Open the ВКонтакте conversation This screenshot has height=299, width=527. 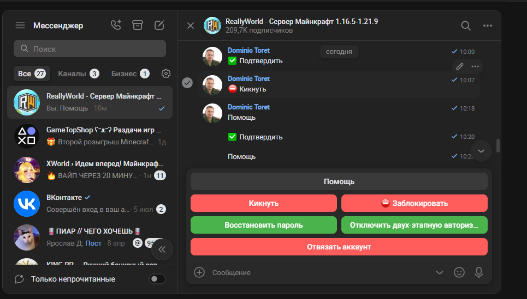click(x=90, y=204)
